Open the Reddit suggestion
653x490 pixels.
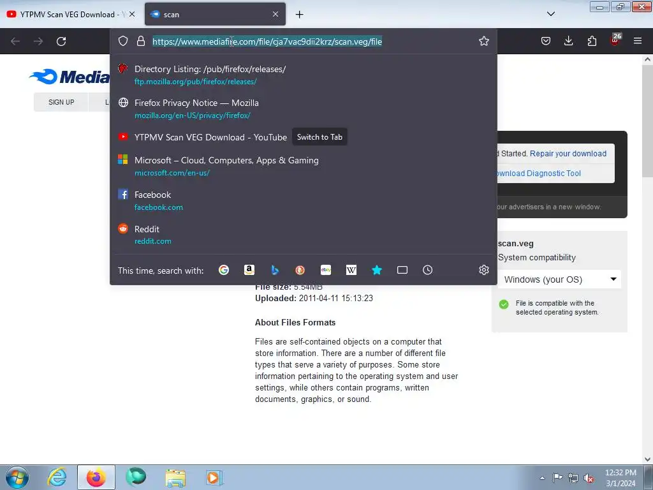click(303, 235)
